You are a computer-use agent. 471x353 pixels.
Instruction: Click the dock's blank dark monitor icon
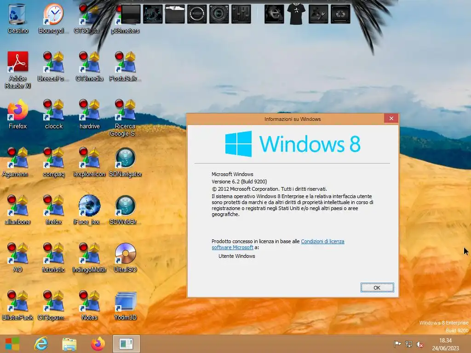tap(131, 14)
